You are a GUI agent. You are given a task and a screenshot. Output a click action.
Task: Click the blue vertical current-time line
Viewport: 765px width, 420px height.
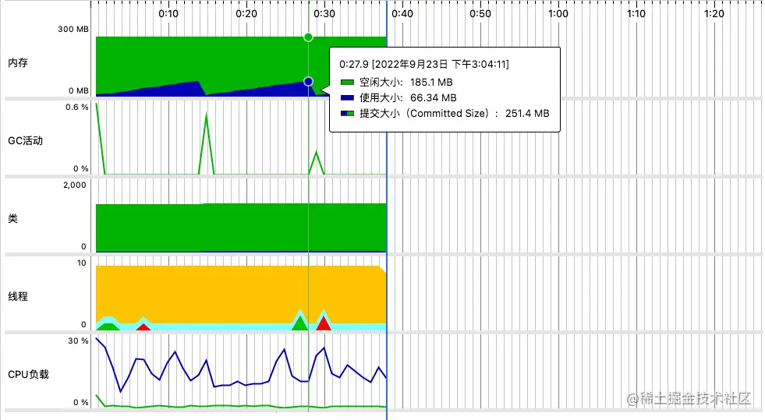click(387, 210)
